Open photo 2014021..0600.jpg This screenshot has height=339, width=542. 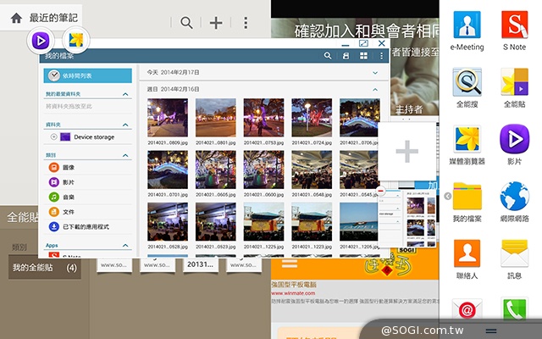click(263, 169)
